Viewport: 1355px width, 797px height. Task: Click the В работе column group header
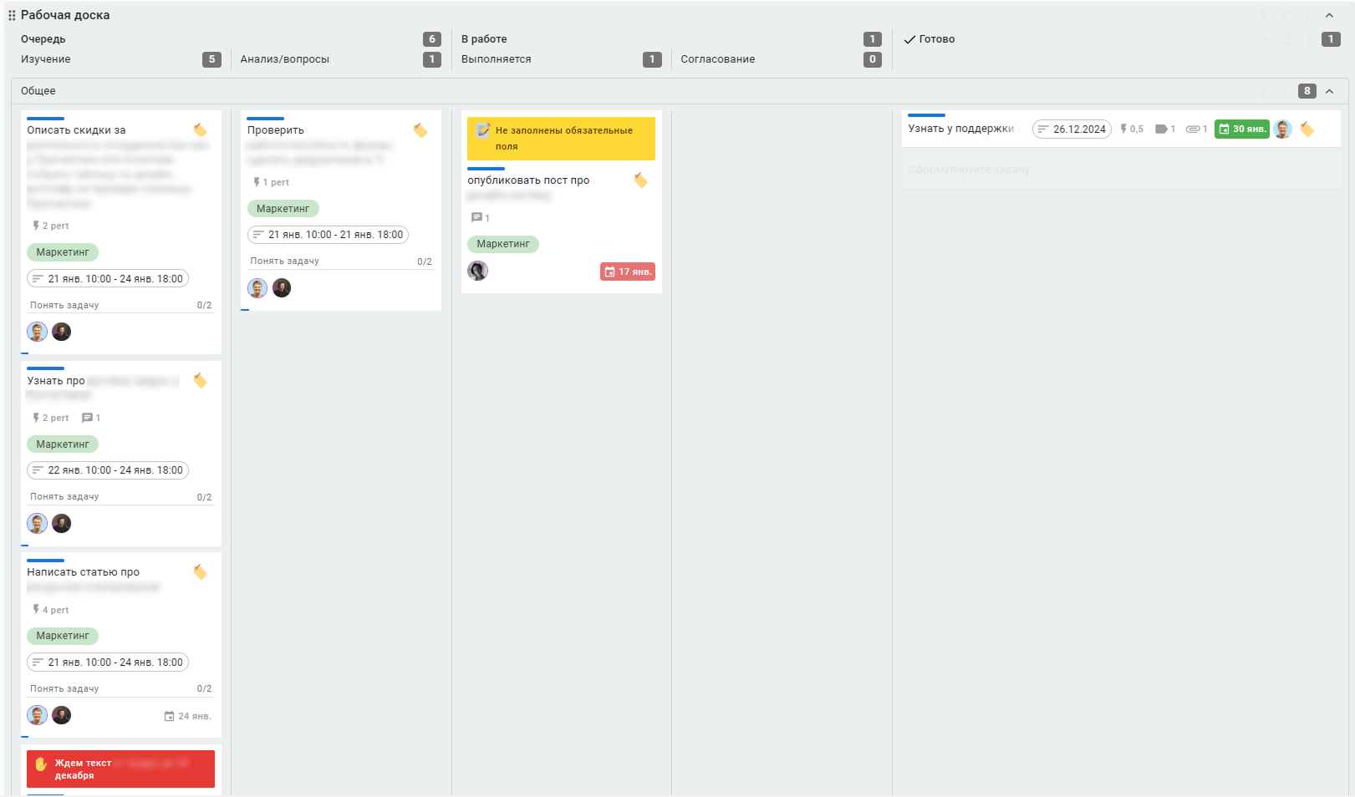click(484, 39)
